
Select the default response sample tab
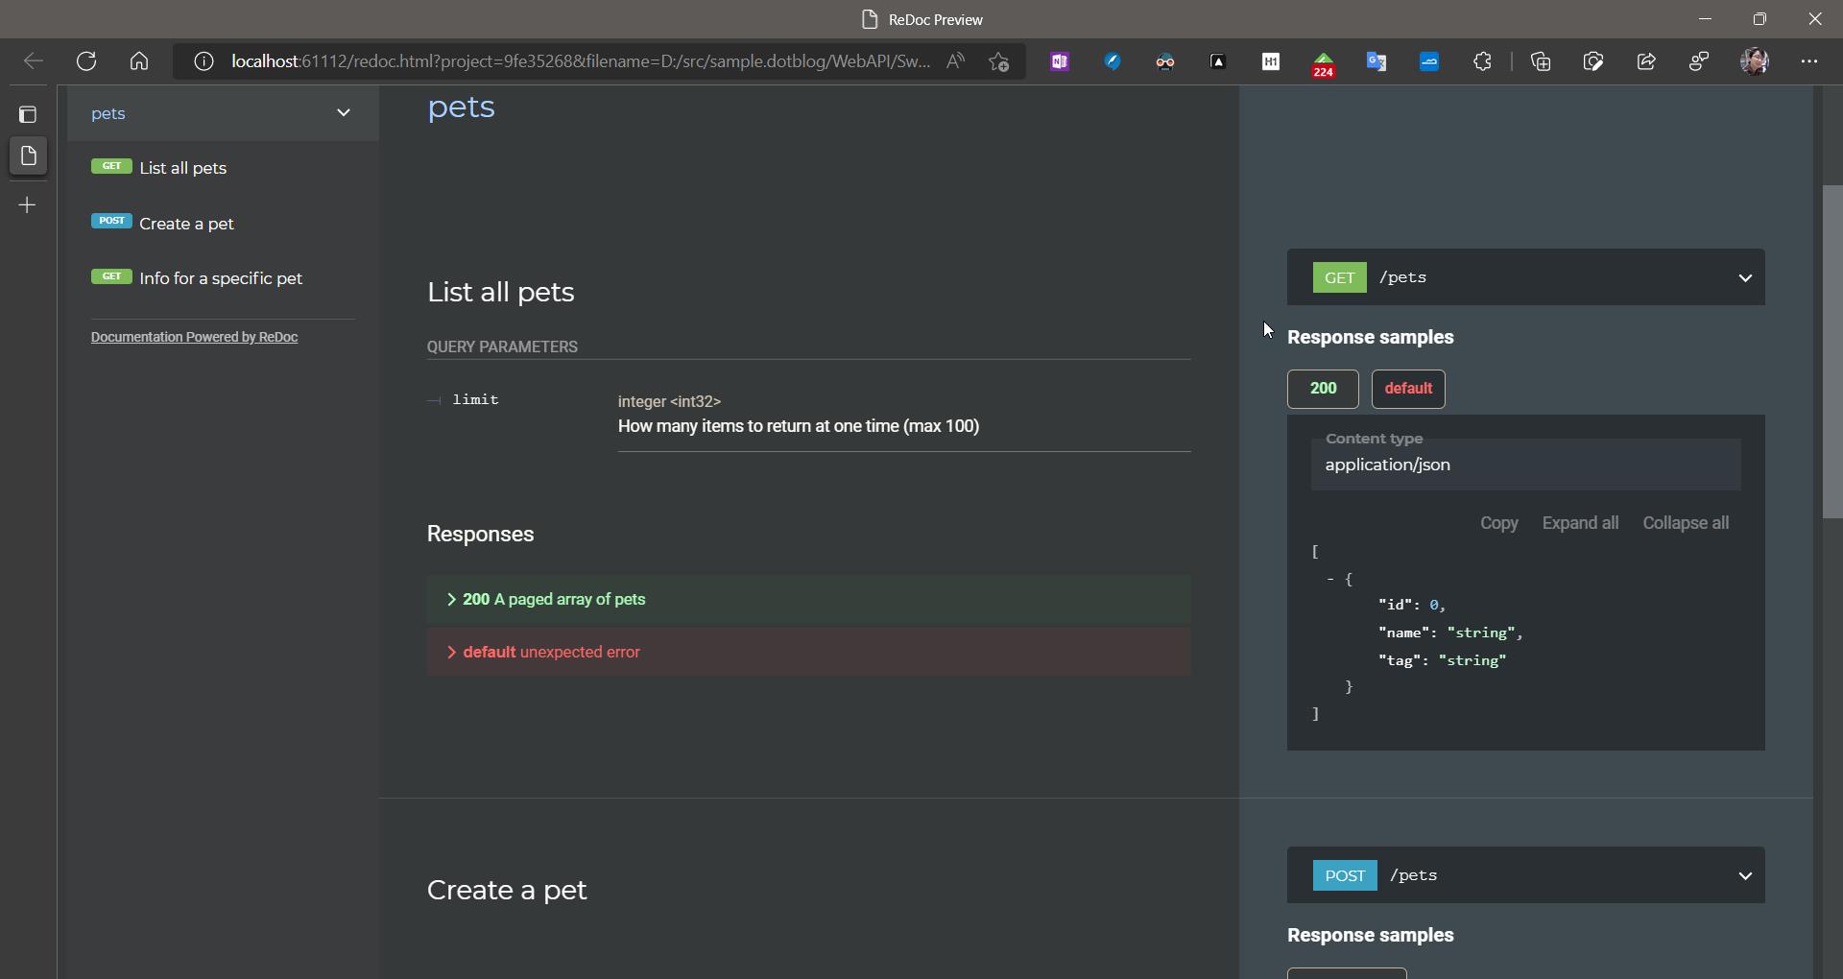(x=1408, y=389)
